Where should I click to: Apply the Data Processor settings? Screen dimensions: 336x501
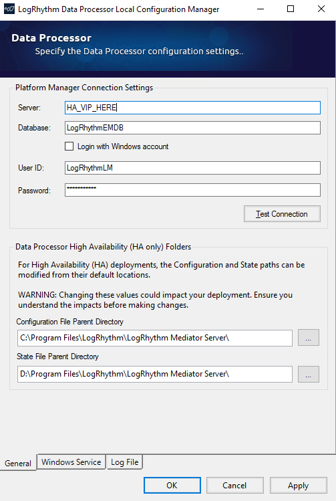(299, 486)
